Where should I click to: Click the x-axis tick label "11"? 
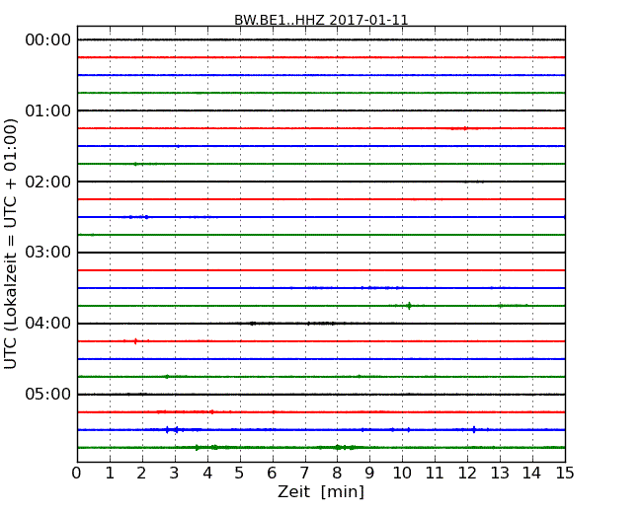click(x=435, y=474)
